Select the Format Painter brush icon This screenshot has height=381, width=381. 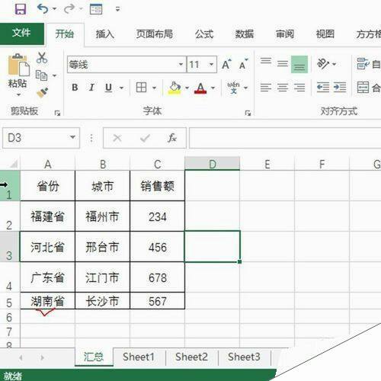[x=43, y=93]
